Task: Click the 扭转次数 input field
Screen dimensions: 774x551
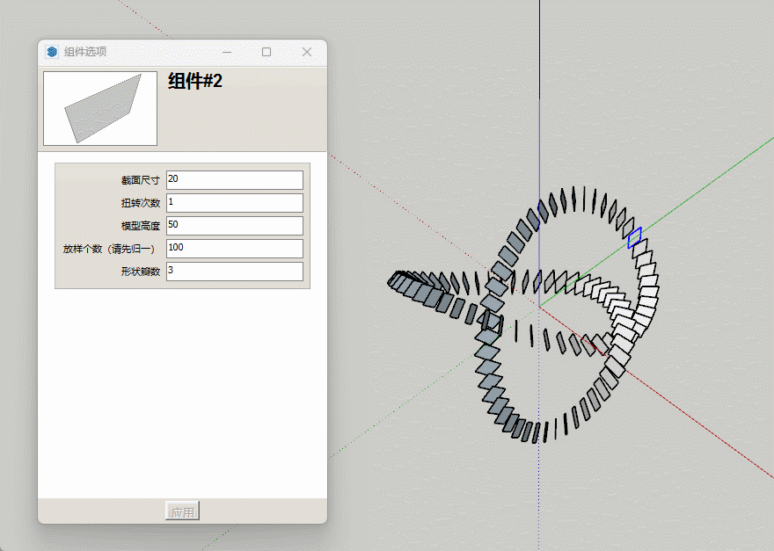Action: coord(235,203)
